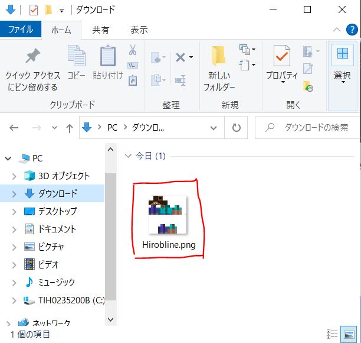This screenshot has height=343, width=361.
Task: Open the Select dropdown arrow
Action: (x=343, y=82)
